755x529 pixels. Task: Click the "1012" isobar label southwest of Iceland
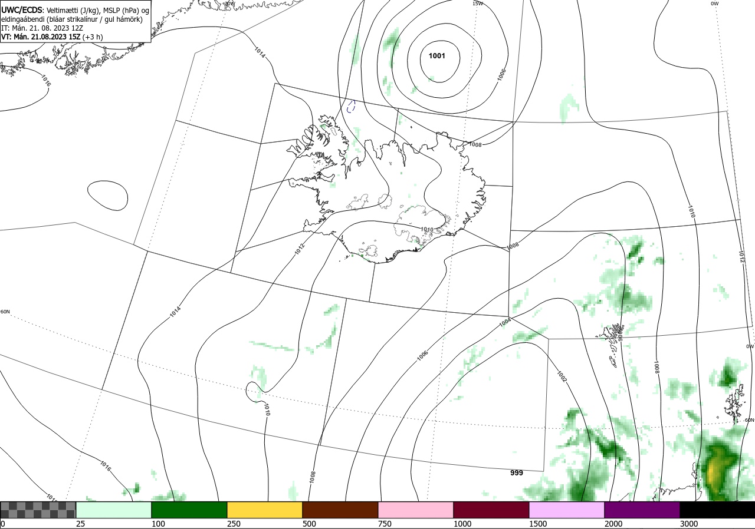pos(299,249)
